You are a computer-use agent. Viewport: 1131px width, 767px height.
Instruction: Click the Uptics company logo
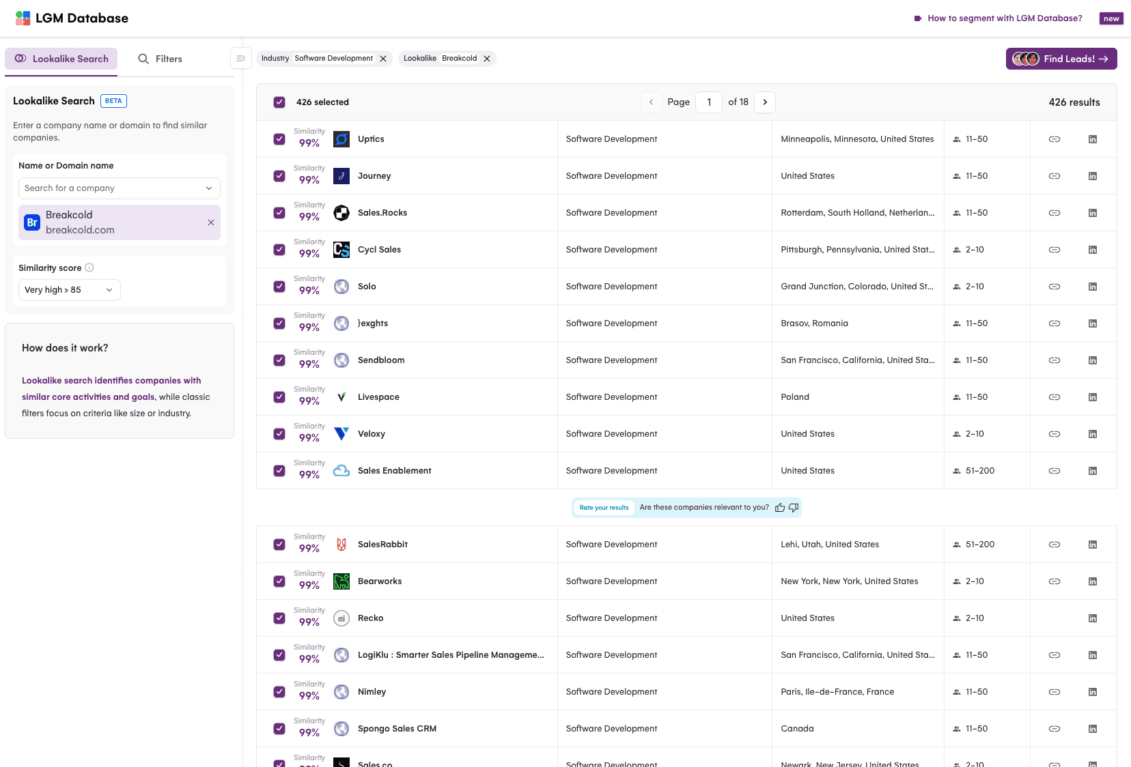click(x=341, y=139)
